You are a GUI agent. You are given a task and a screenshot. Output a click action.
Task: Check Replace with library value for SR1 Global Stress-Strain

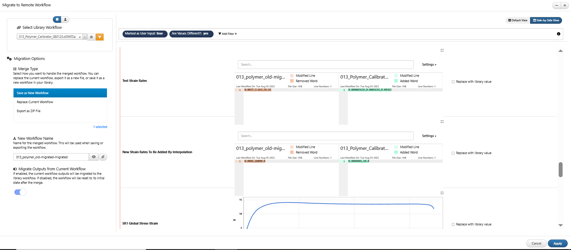click(453, 225)
